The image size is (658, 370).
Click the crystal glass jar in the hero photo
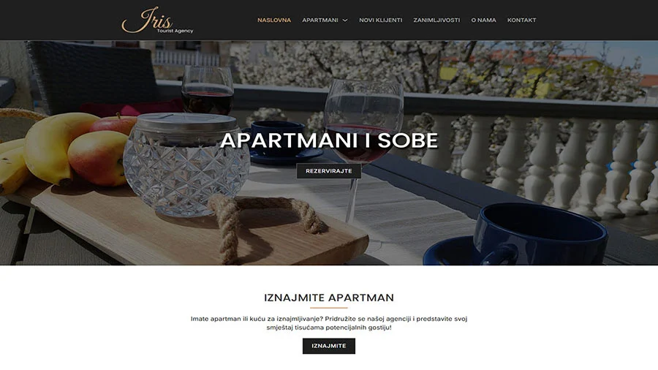point(186,165)
